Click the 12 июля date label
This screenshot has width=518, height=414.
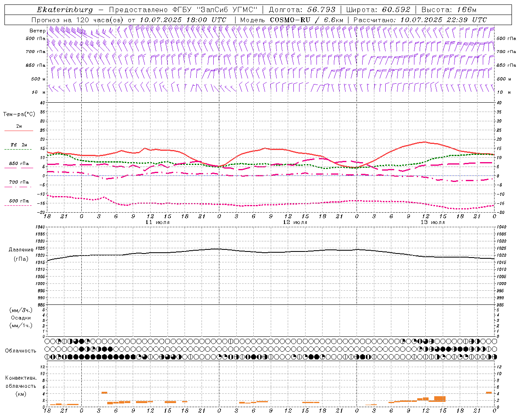click(x=295, y=222)
